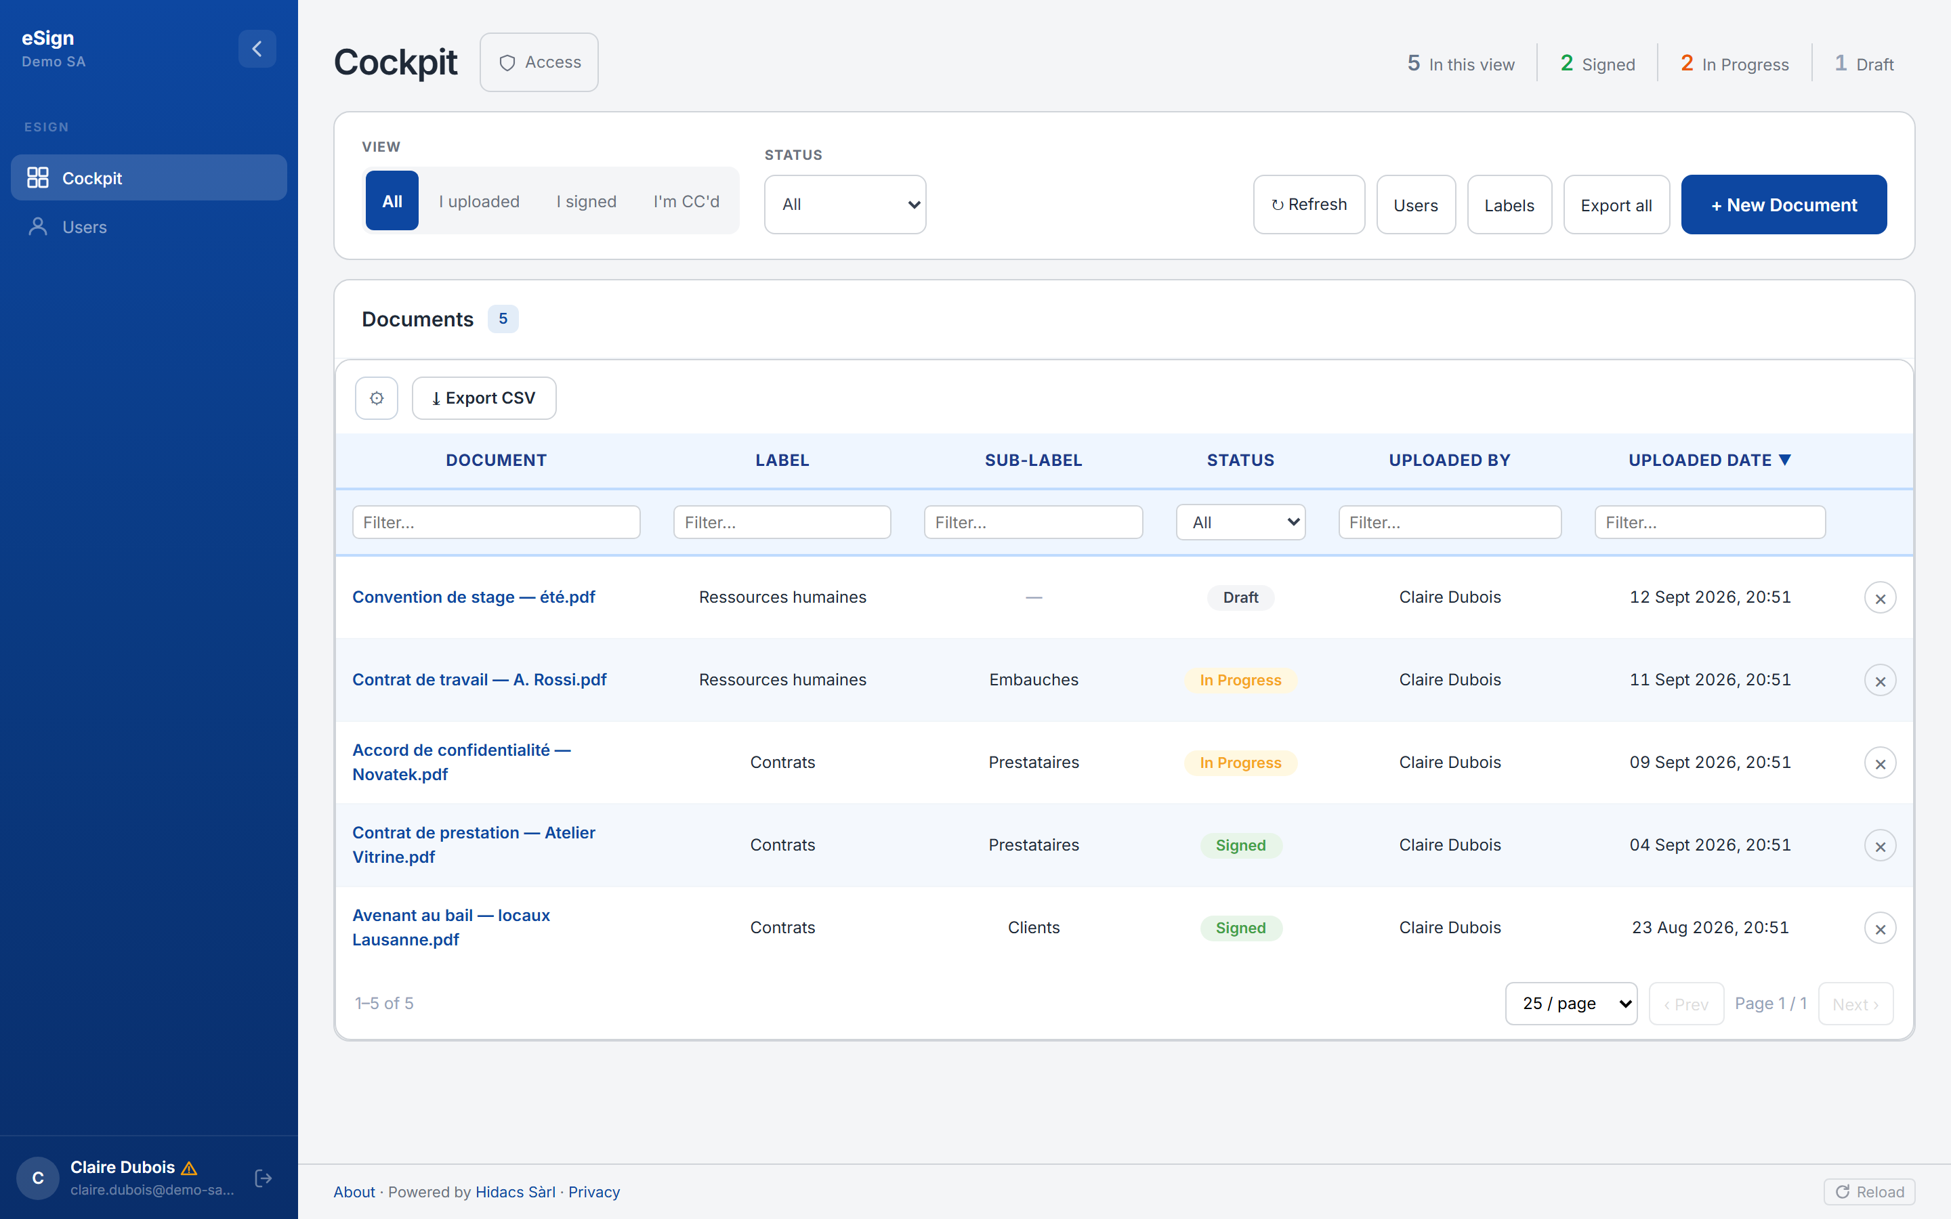Open the About link in footer
This screenshot has height=1219, width=1951.
[x=354, y=1192]
